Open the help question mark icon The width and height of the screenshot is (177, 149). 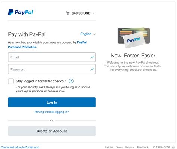click(x=71, y=81)
